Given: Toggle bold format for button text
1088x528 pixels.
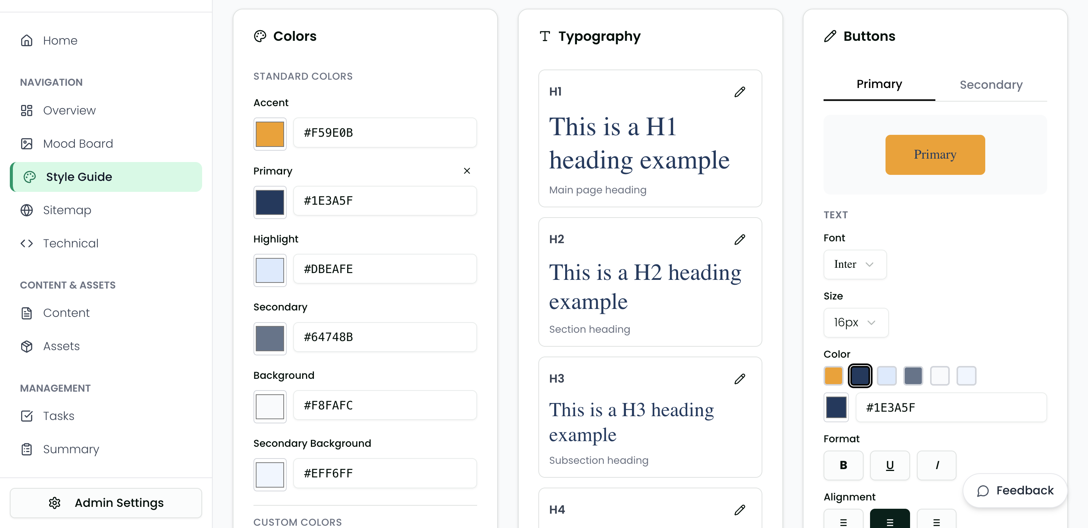Looking at the screenshot, I should click(x=843, y=465).
